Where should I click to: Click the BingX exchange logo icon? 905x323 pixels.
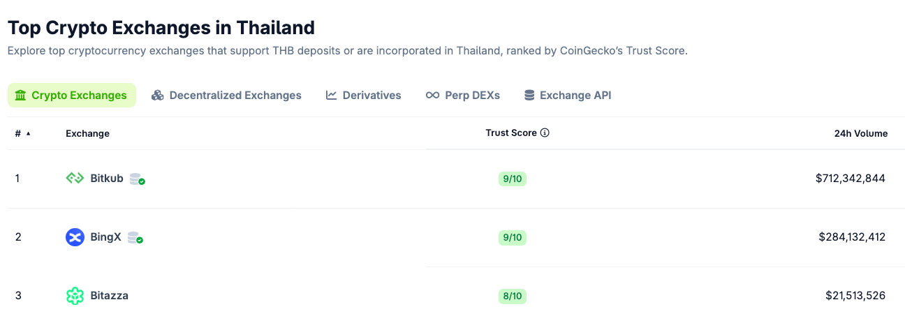pyautogui.click(x=75, y=237)
